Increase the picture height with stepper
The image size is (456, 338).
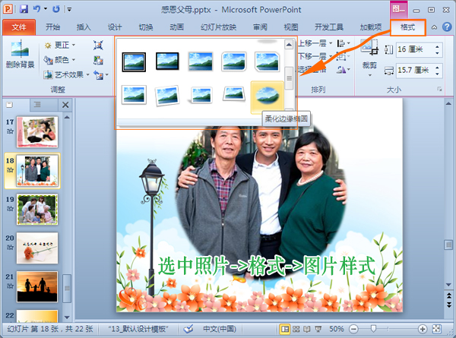[x=438, y=46]
